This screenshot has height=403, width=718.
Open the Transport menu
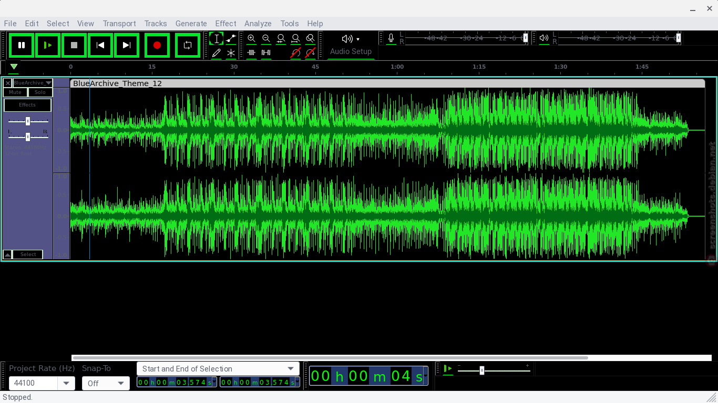(119, 24)
